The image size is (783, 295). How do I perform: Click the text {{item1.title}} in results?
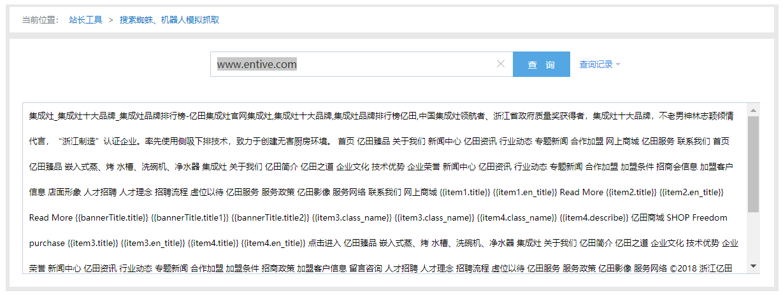(465, 192)
